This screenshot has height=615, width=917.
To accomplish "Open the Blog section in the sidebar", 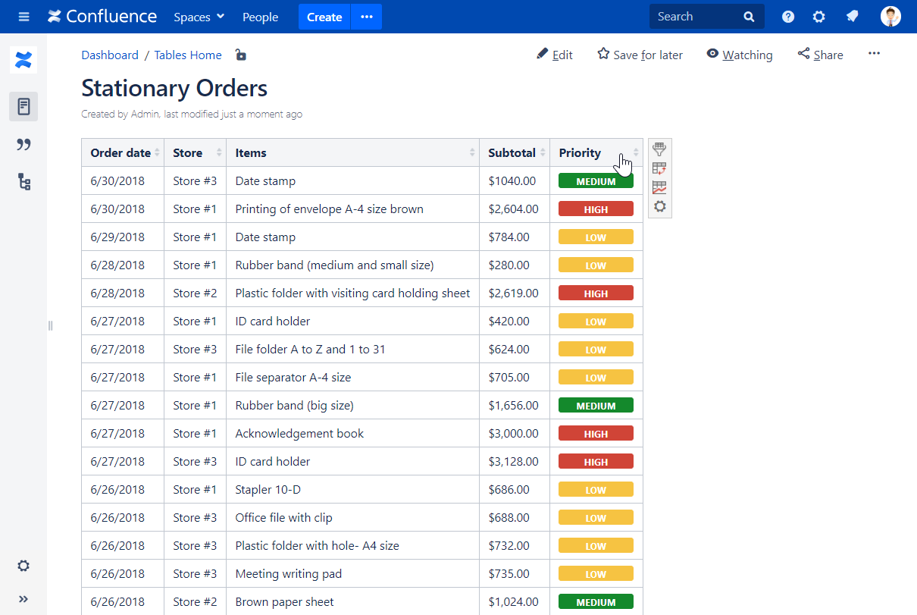I will point(23,144).
